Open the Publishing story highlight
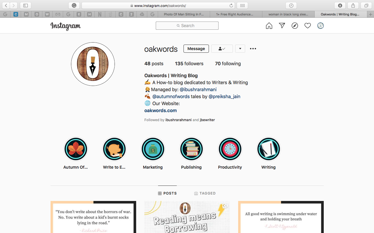Viewport: 374px width, 233px height. pos(191,153)
